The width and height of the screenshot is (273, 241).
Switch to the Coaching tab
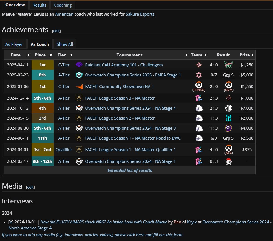pos(63,5)
